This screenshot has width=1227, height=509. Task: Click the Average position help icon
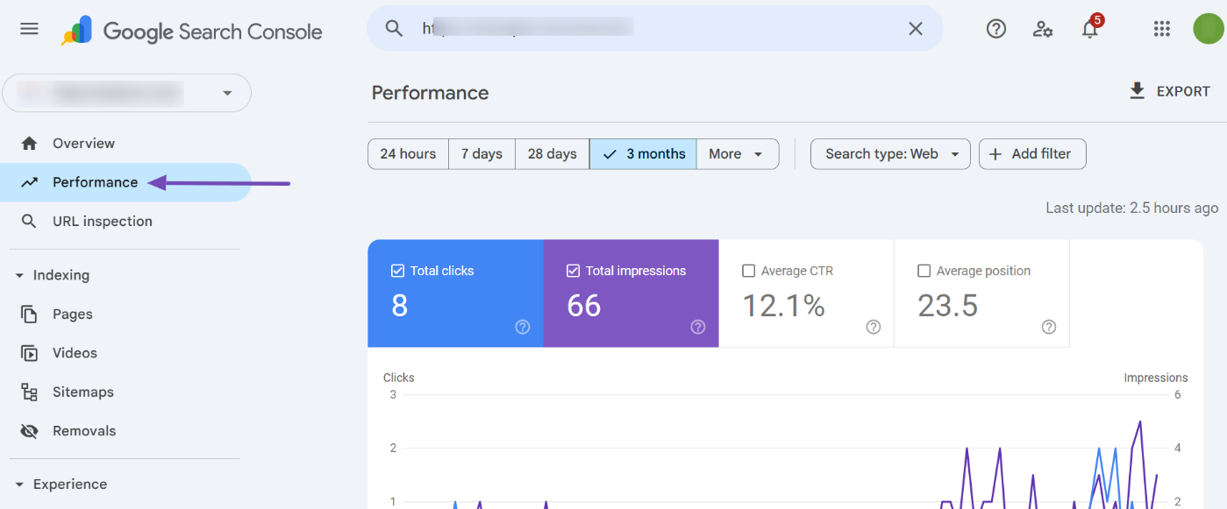1049,327
